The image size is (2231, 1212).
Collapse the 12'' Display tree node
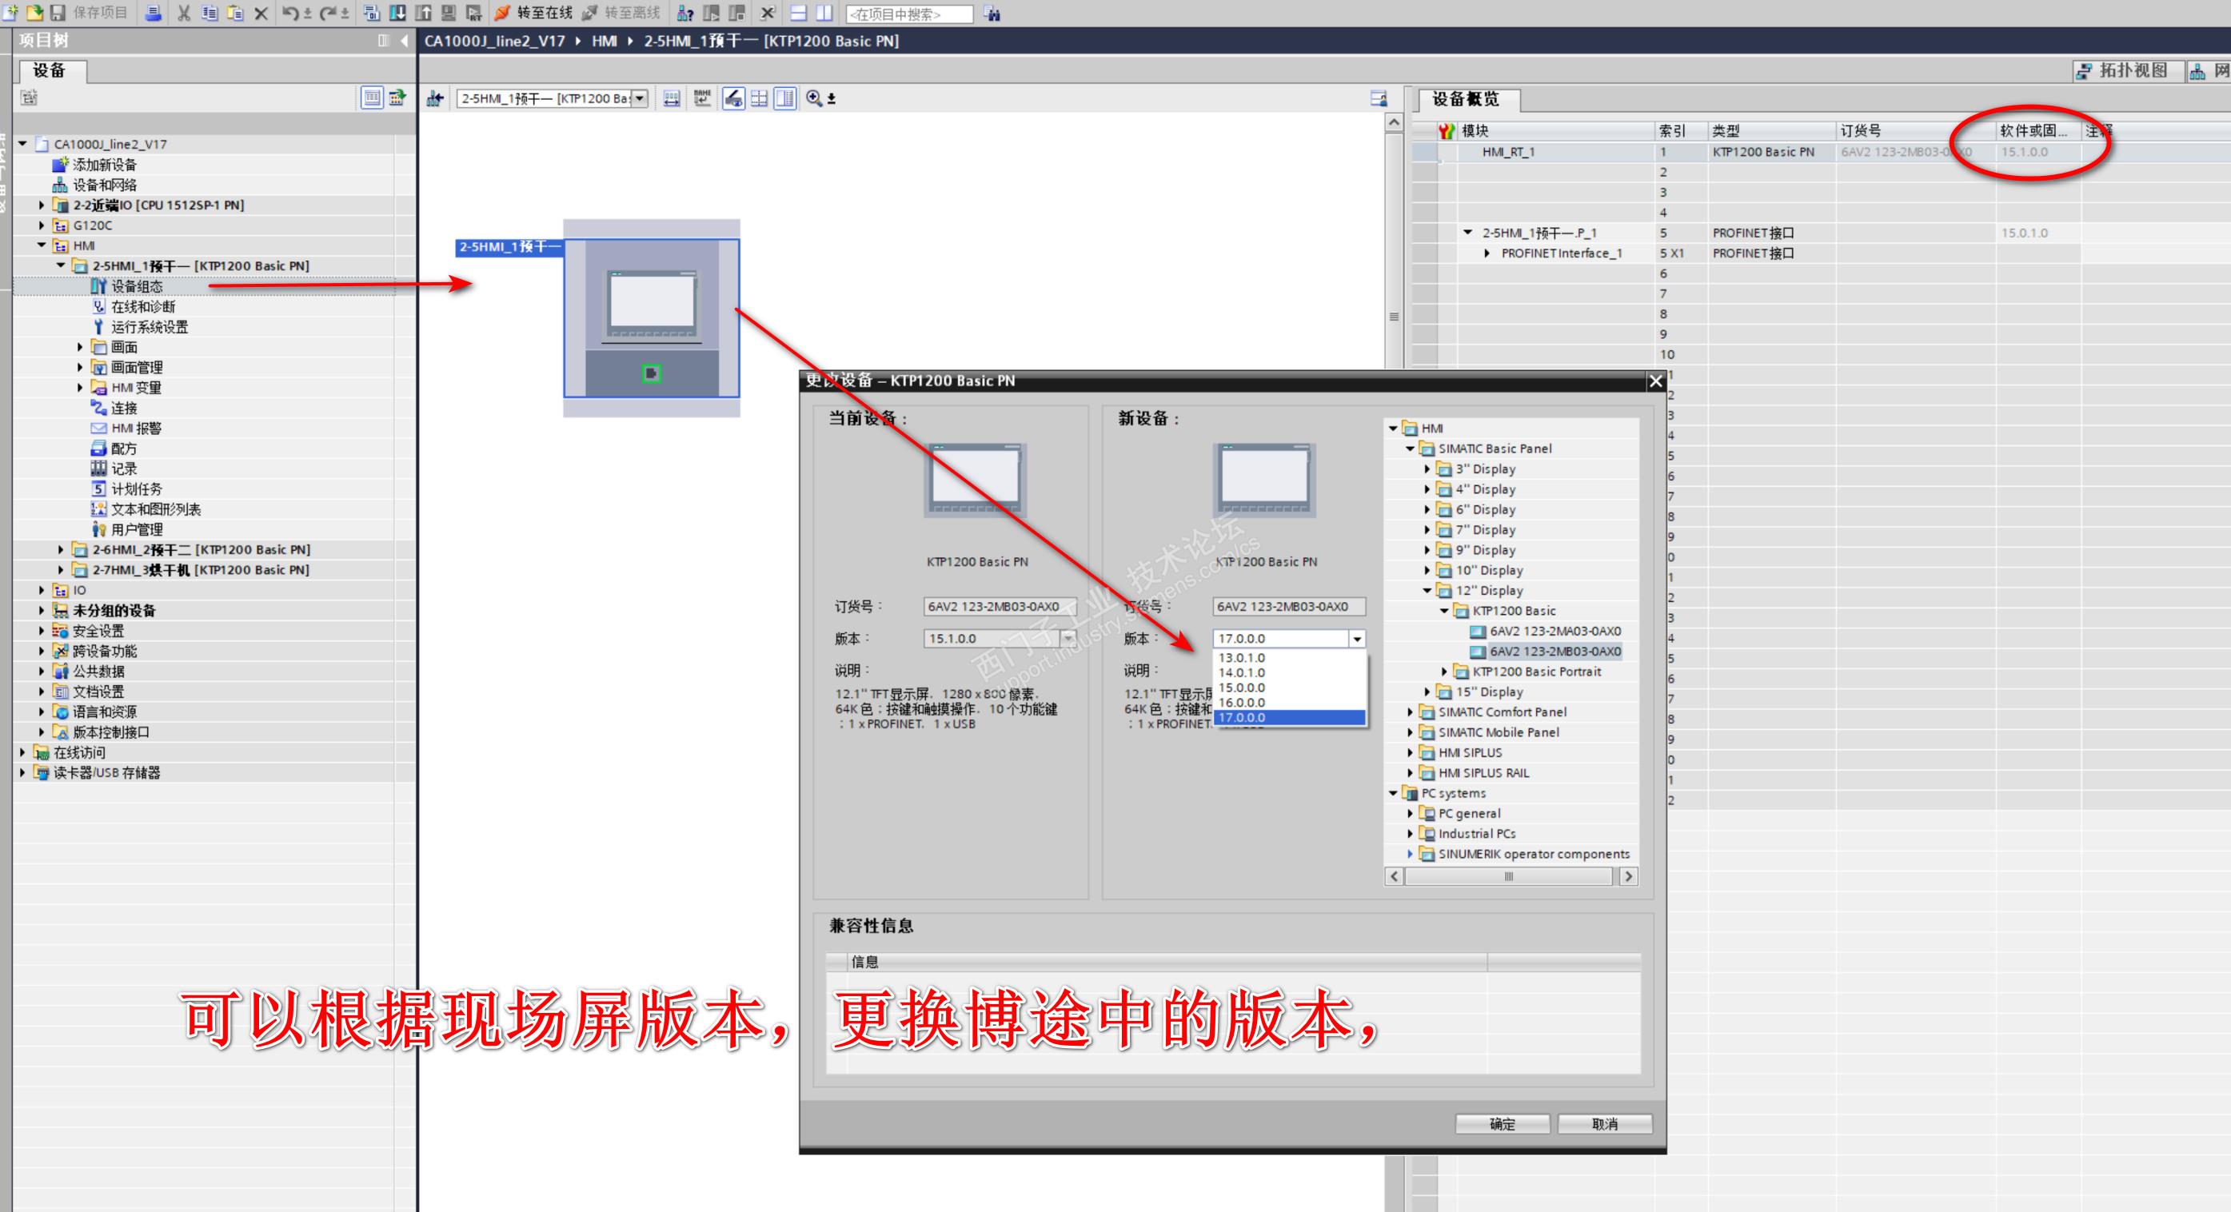(x=1427, y=591)
